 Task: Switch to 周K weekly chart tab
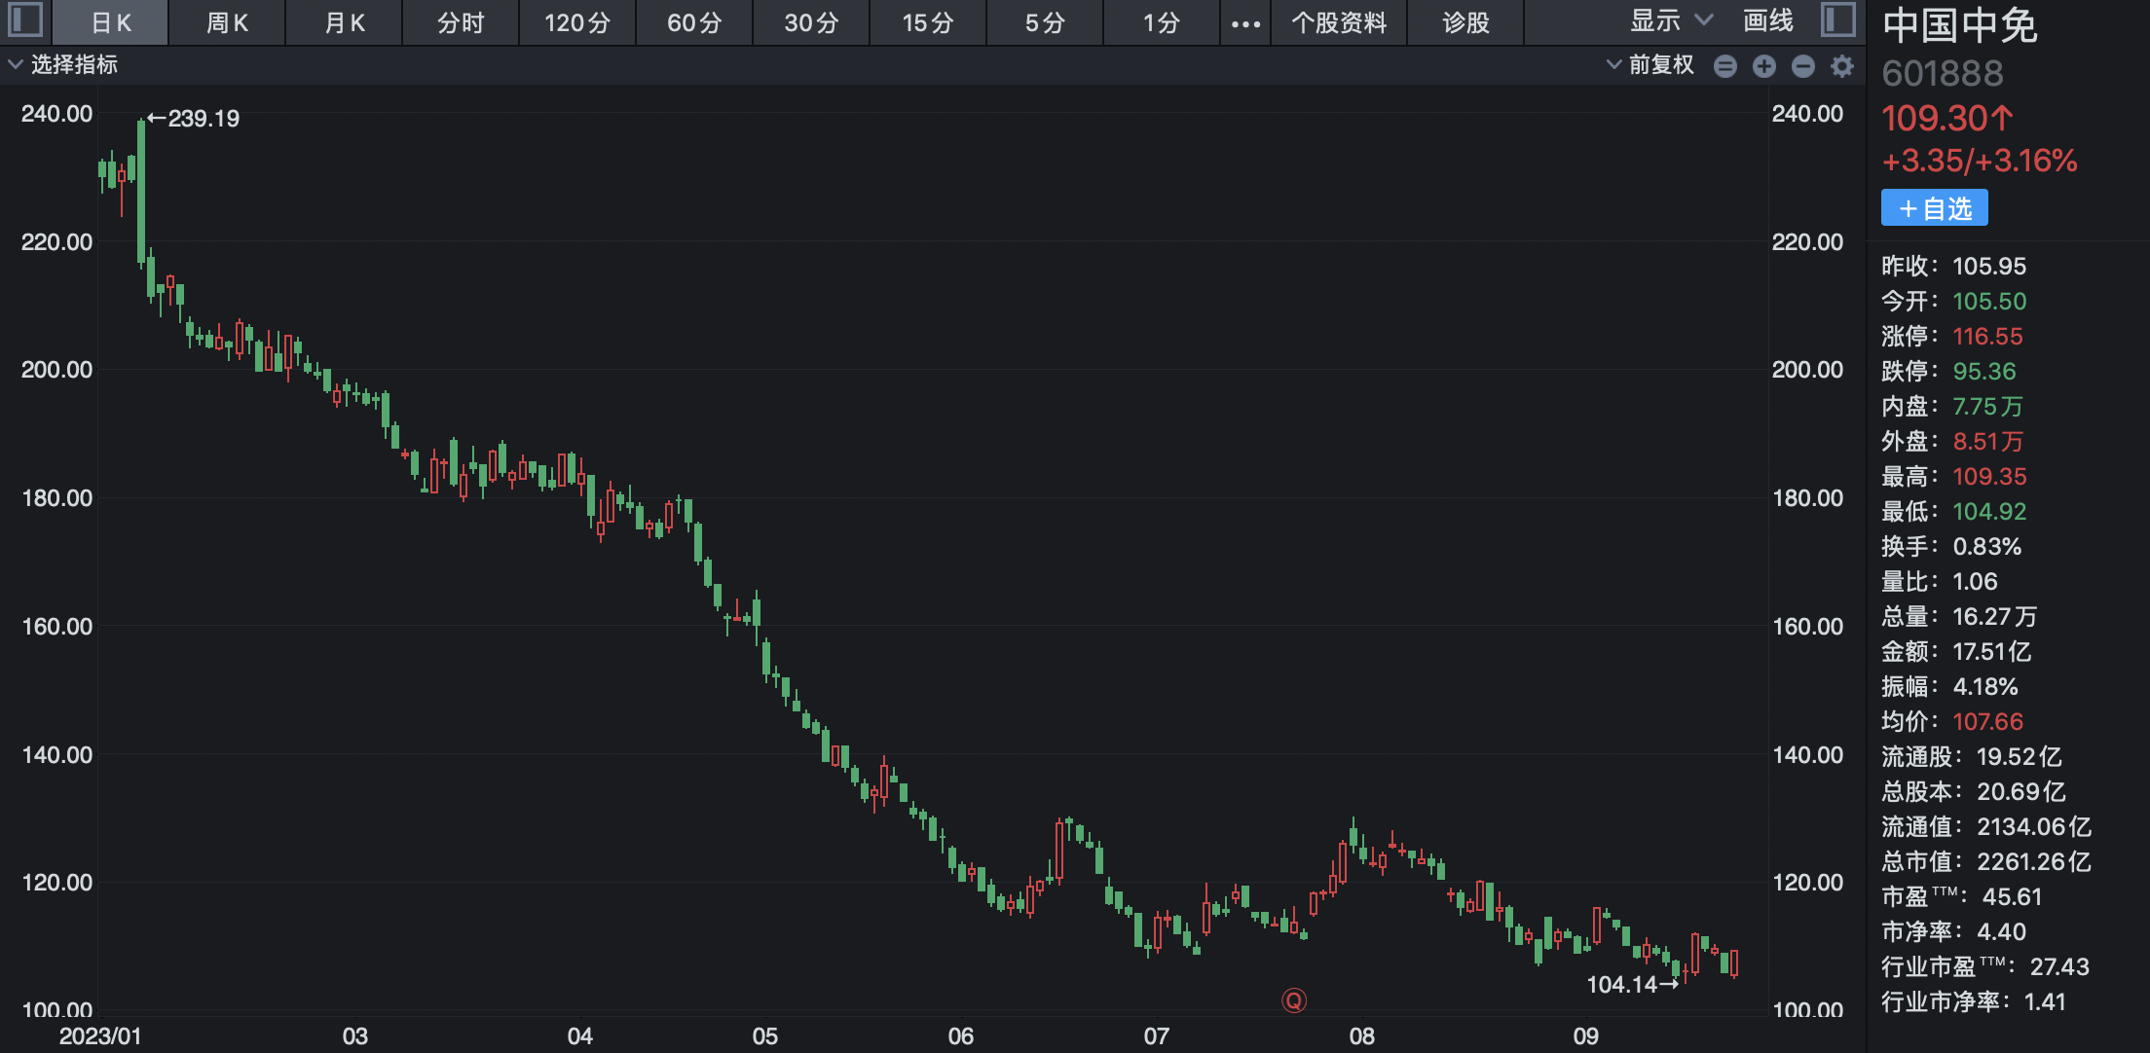[x=227, y=23]
